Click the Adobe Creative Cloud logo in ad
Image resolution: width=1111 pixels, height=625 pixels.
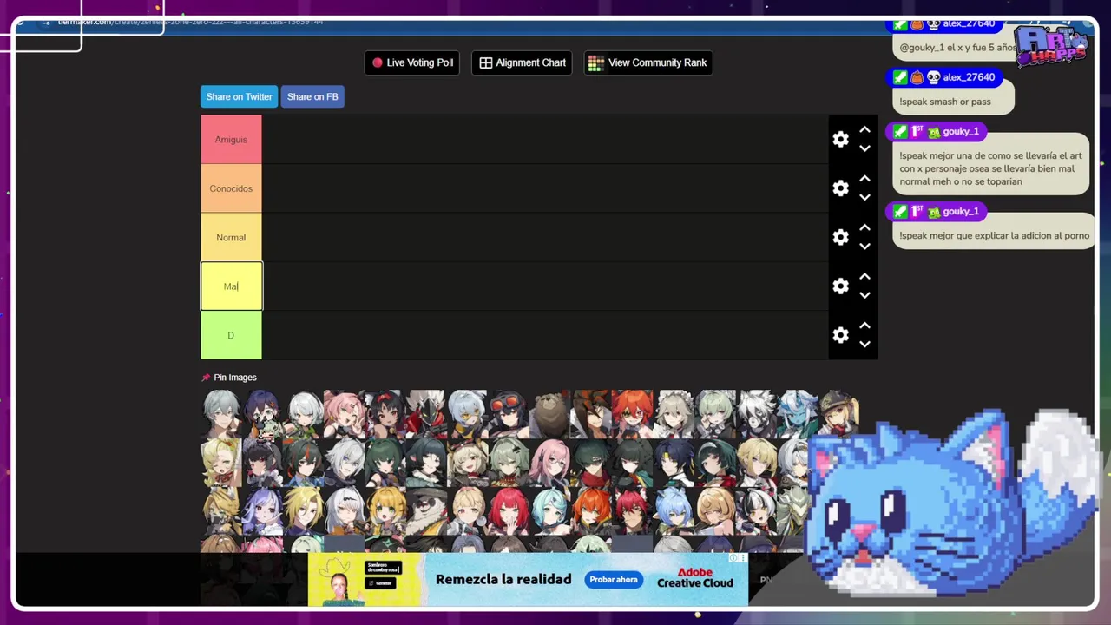click(x=695, y=579)
